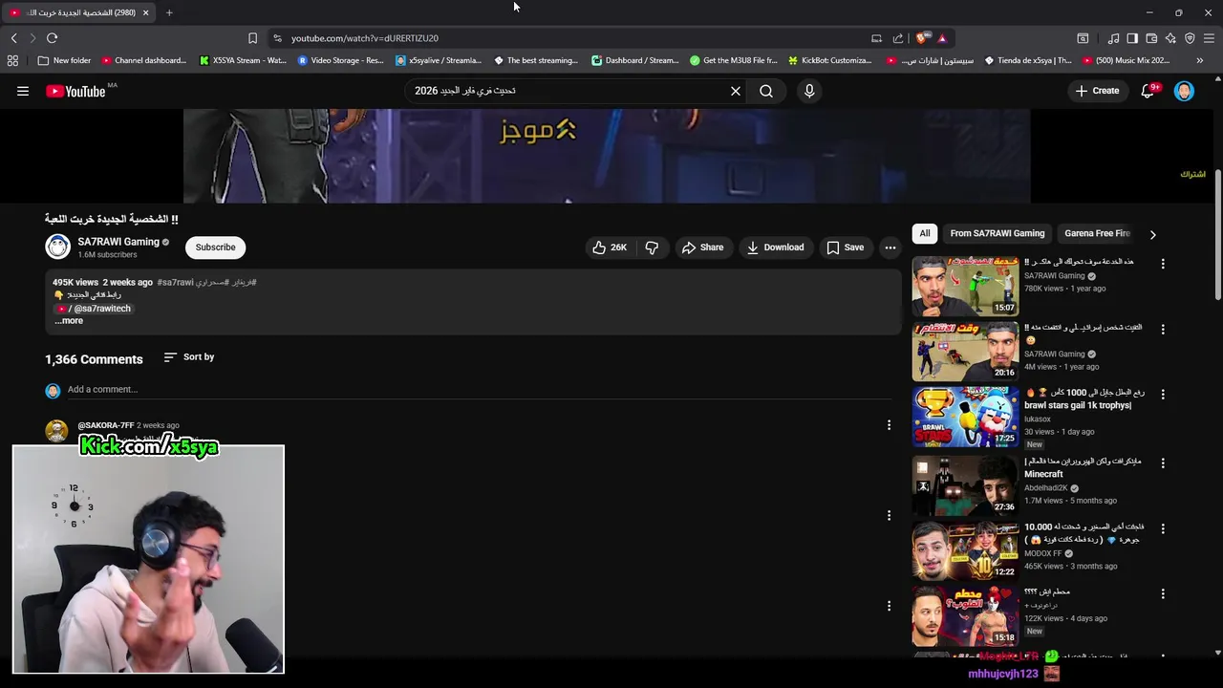Open the tab search icon in toolbar

[x=1083, y=38]
